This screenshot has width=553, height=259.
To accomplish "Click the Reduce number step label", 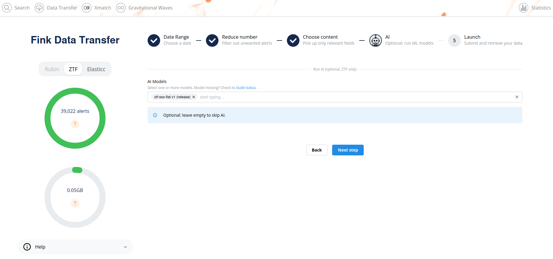I will tap(240, 37).
